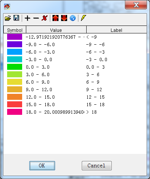Select the value cell 9.0 - 12.0

[39, 90]
